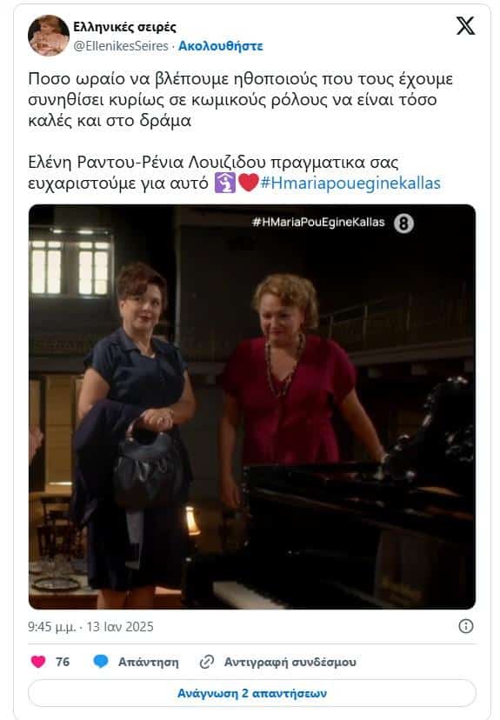
Task: Click the copy link chain icon
Action: (207, 662)
